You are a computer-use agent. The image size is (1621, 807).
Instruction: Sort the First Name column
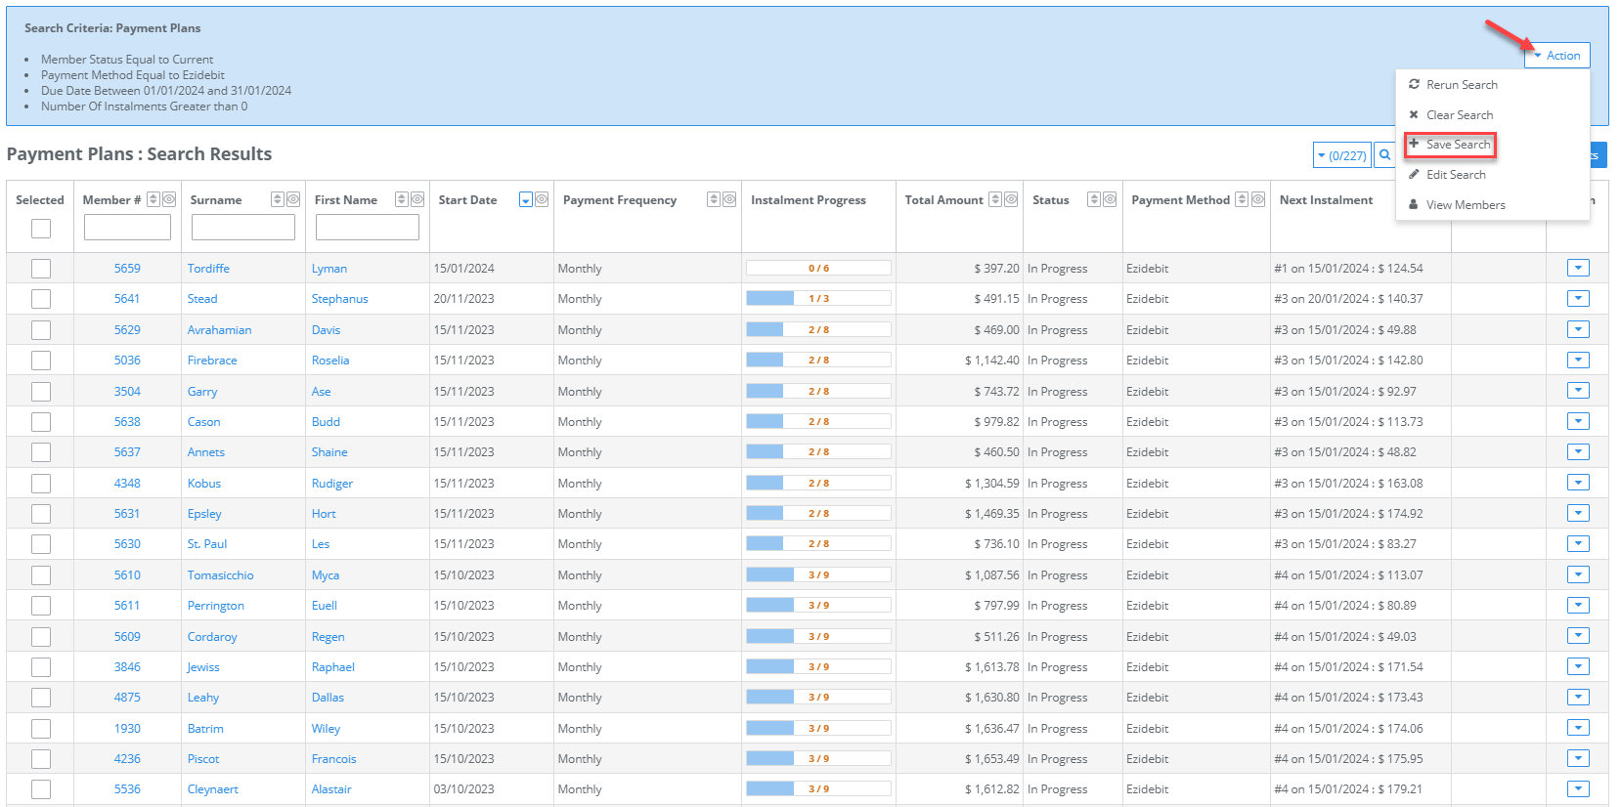(402, 199)
